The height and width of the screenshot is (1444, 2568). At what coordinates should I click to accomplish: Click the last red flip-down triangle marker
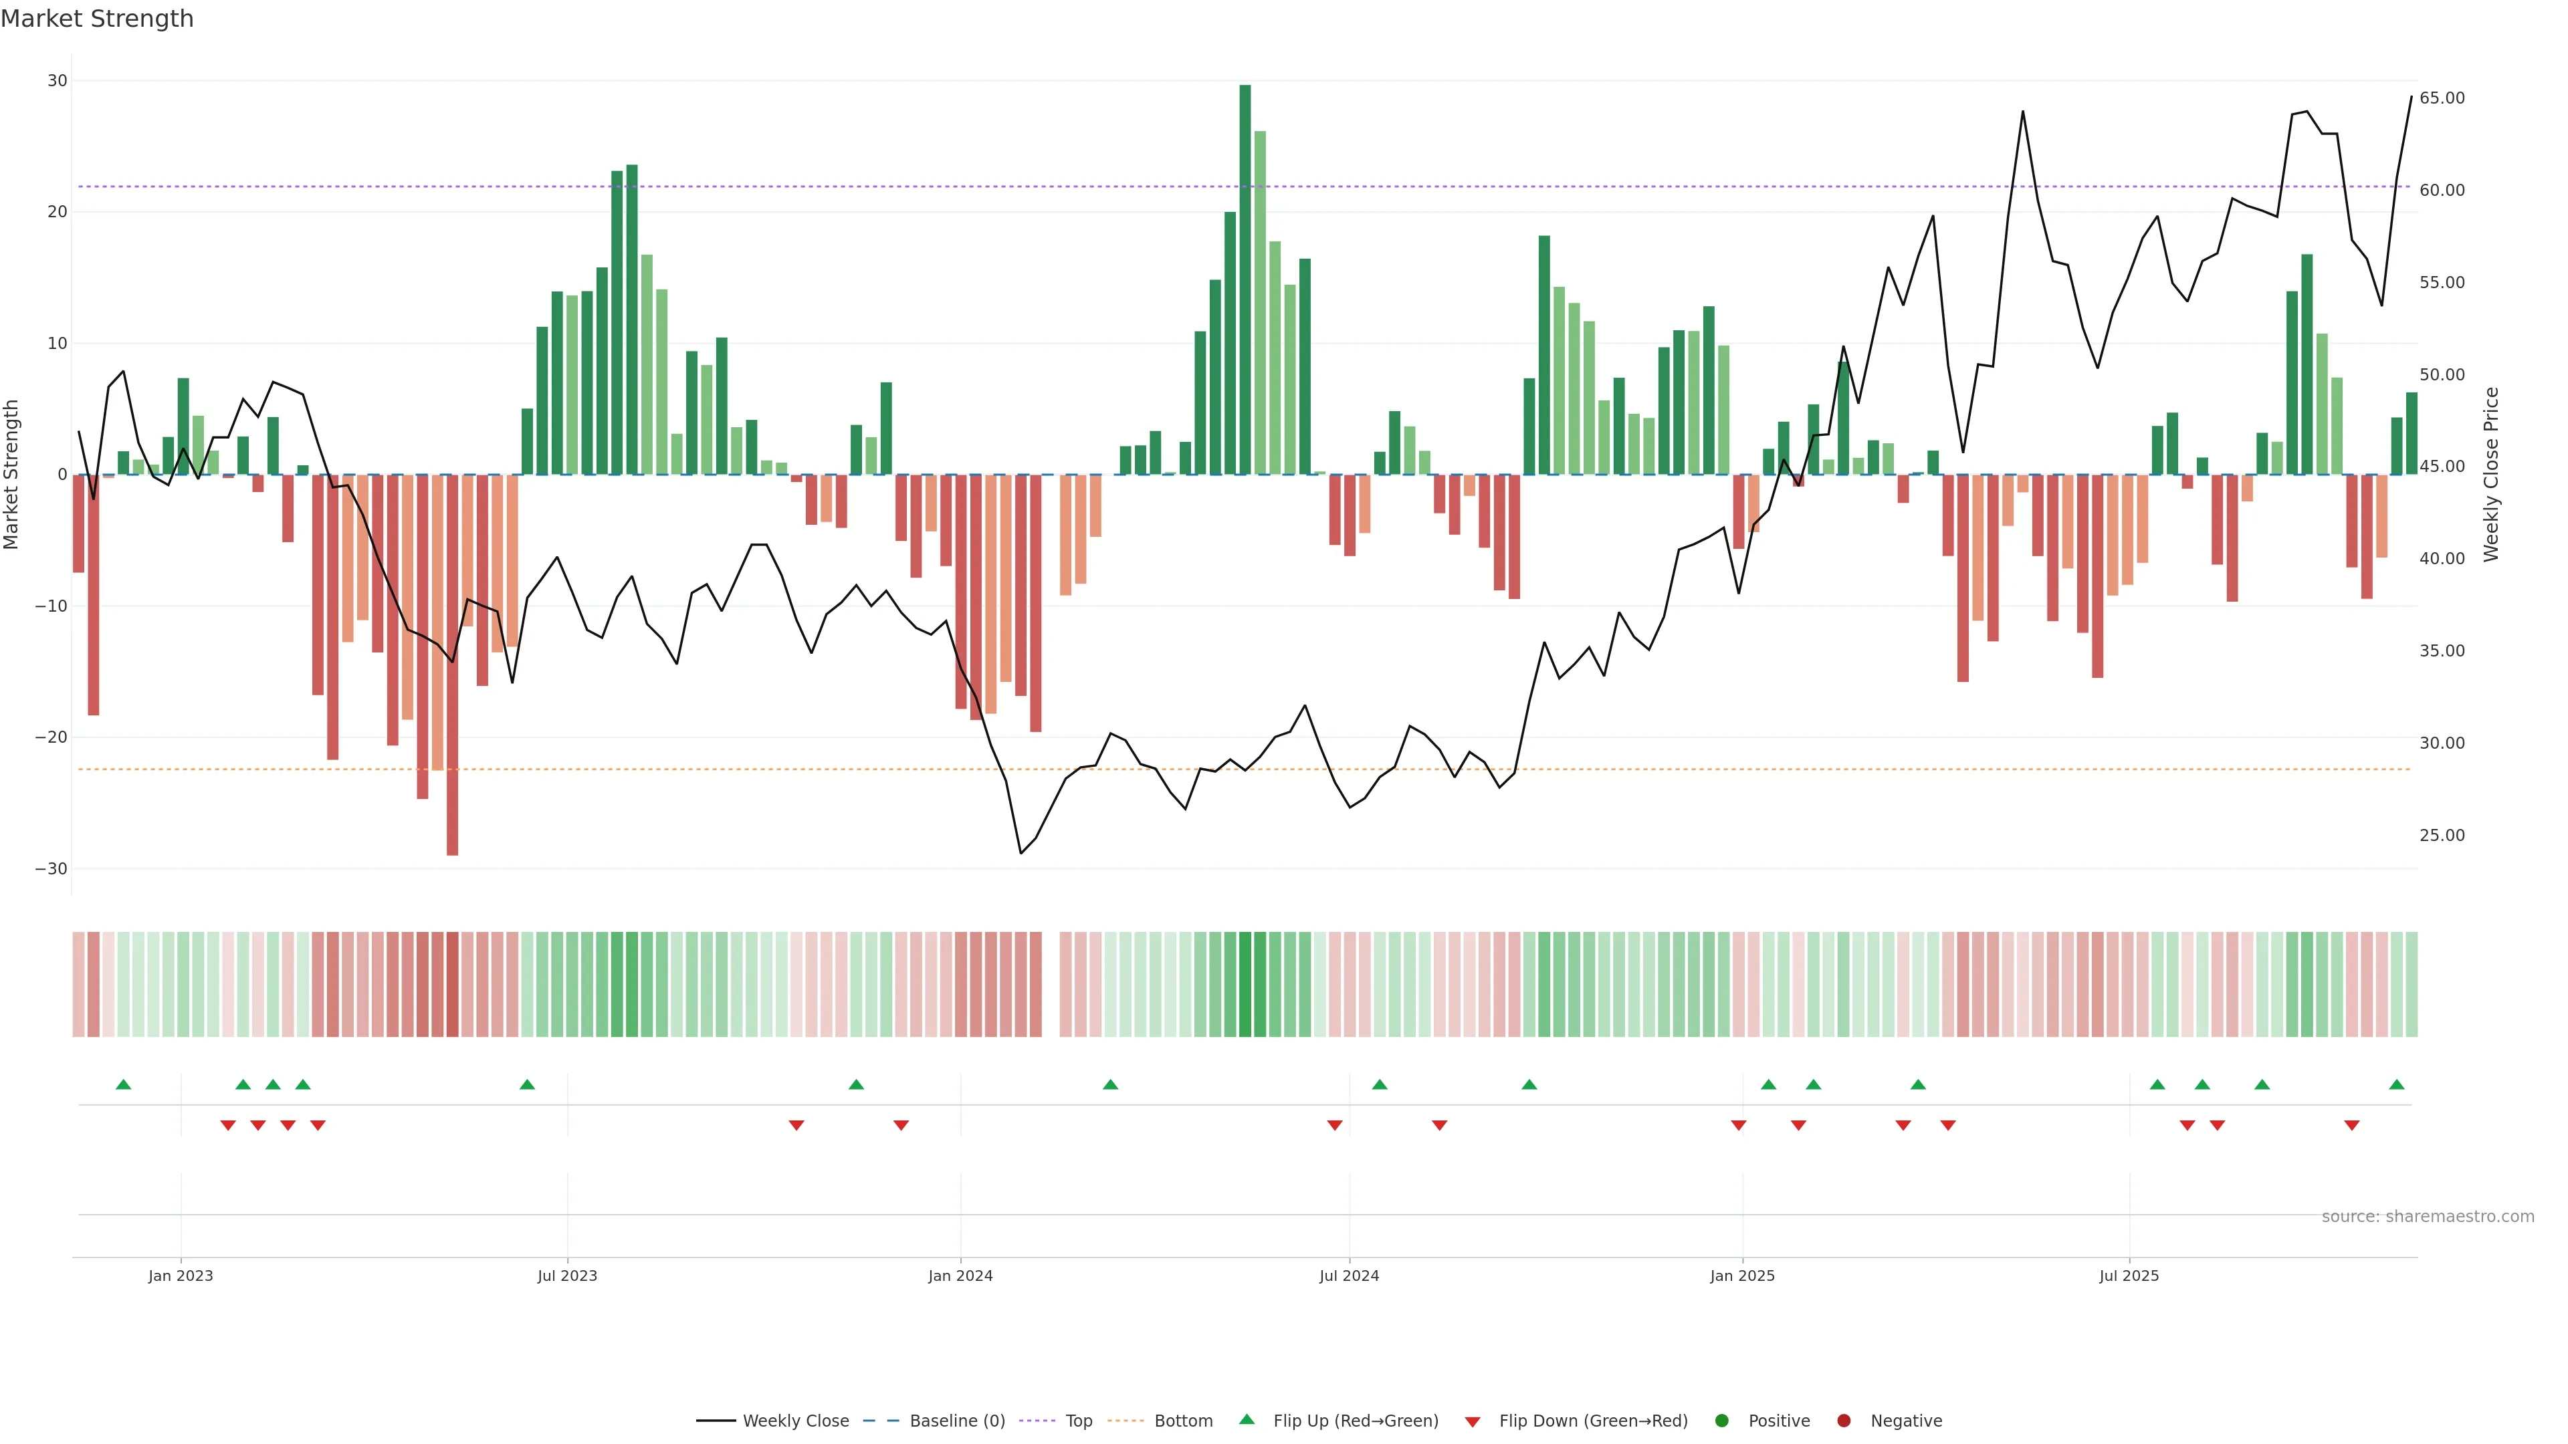2352,1125
